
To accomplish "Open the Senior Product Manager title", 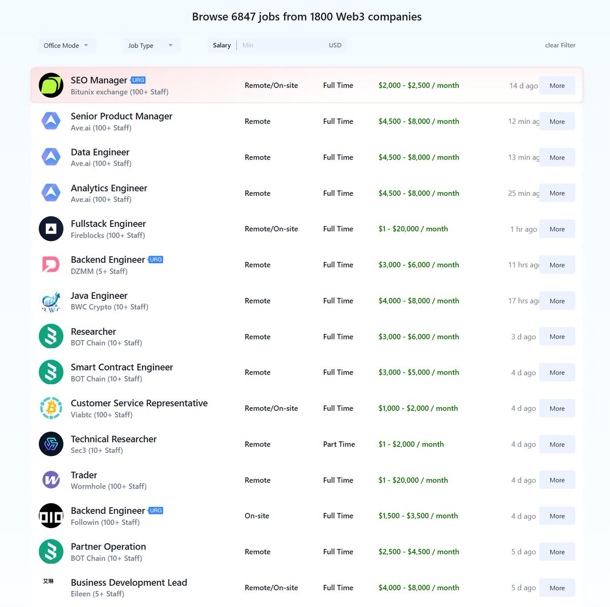I will pos(121,116).
